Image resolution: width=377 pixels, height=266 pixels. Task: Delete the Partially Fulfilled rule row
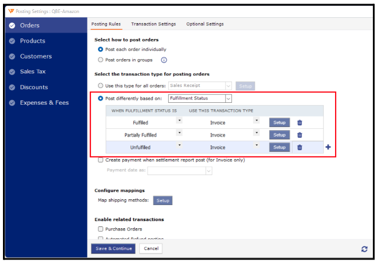point(300,135)
